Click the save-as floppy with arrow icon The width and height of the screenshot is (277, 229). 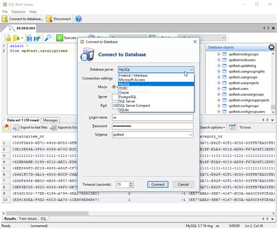(37, 38)
